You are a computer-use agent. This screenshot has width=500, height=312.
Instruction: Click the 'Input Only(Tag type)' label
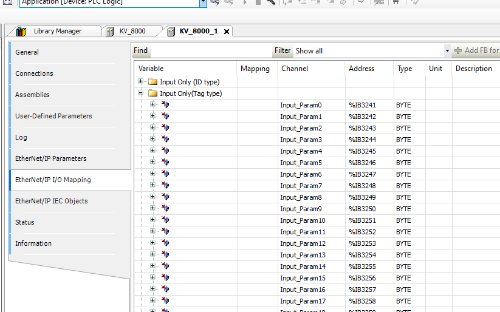pyautogui.click(x=191, y=93)
